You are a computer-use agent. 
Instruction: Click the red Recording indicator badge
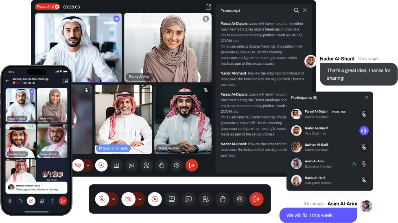(47, 7)
